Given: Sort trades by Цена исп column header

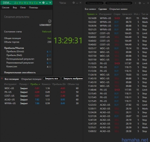Looking at the screenshot, I should [x=127, y=14].
